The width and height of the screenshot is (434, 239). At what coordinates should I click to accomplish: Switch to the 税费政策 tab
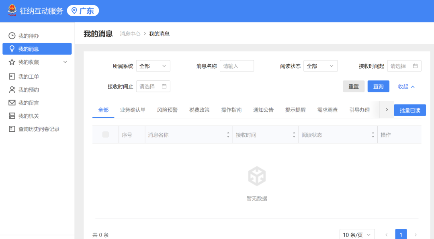click(x=199, y=110)
